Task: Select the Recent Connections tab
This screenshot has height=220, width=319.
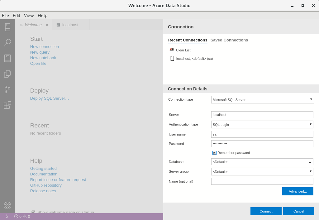Action: (188, 40)
